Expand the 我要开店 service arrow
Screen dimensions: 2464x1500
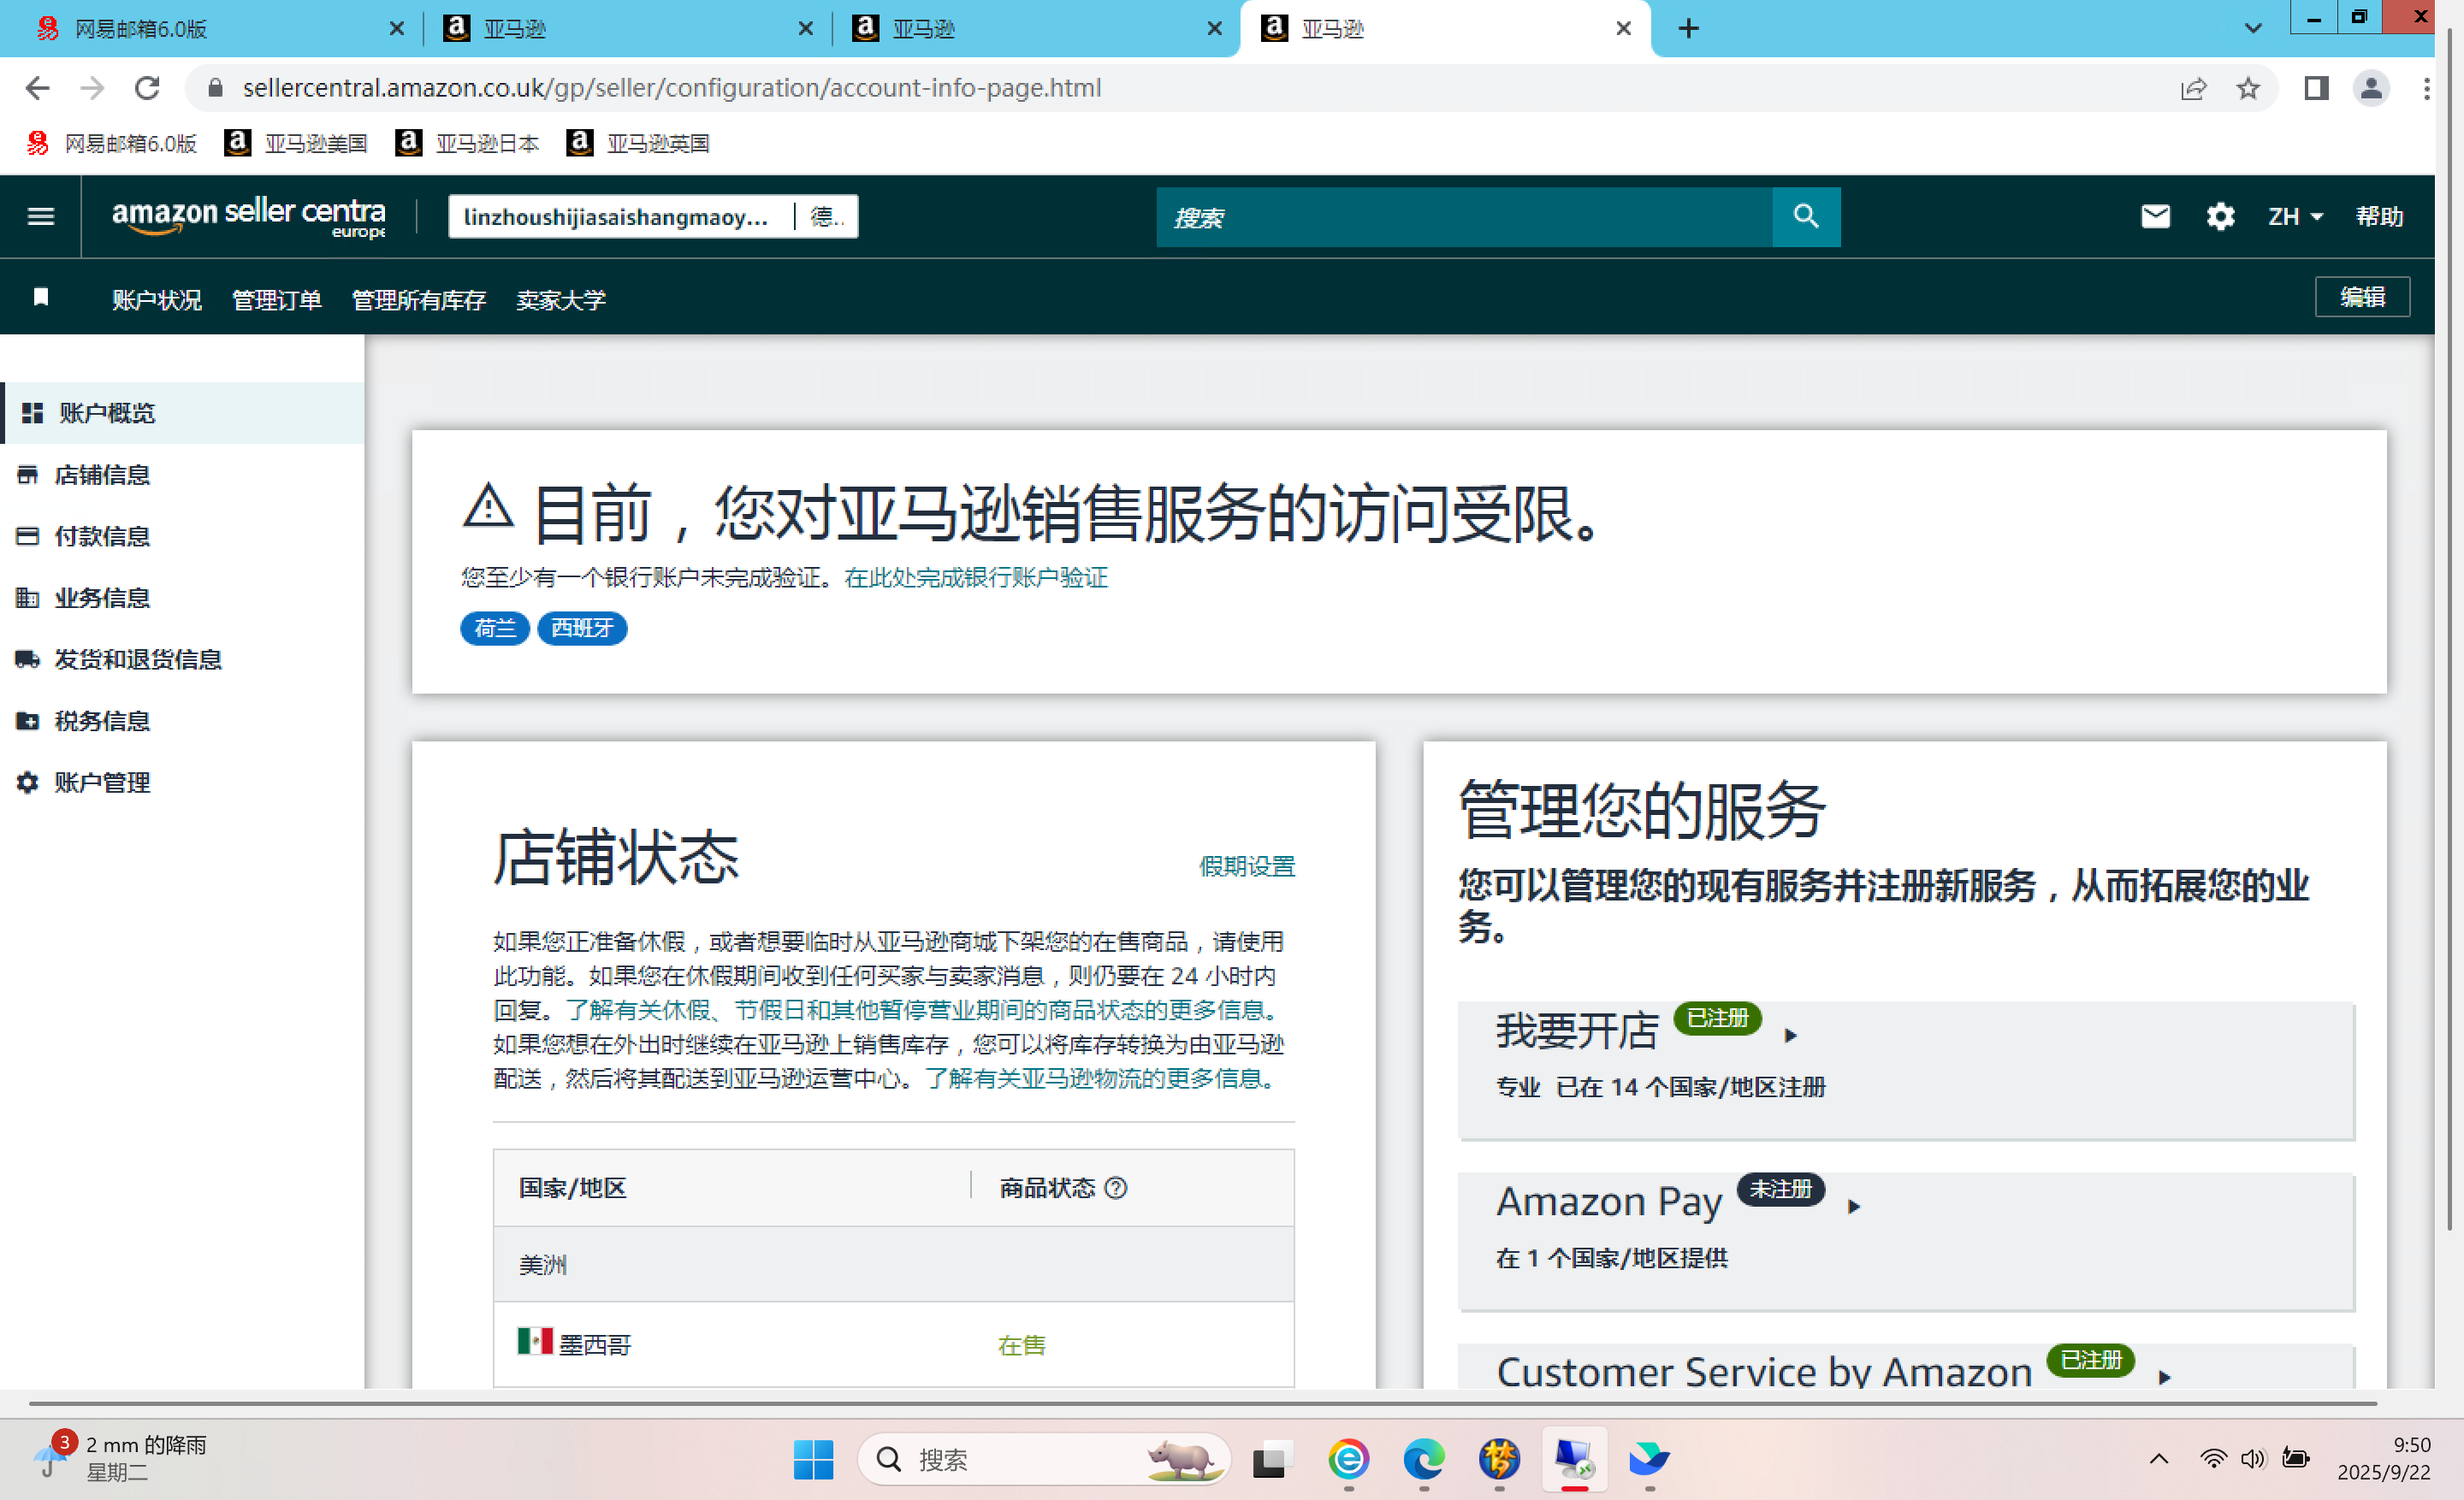1791,1036
